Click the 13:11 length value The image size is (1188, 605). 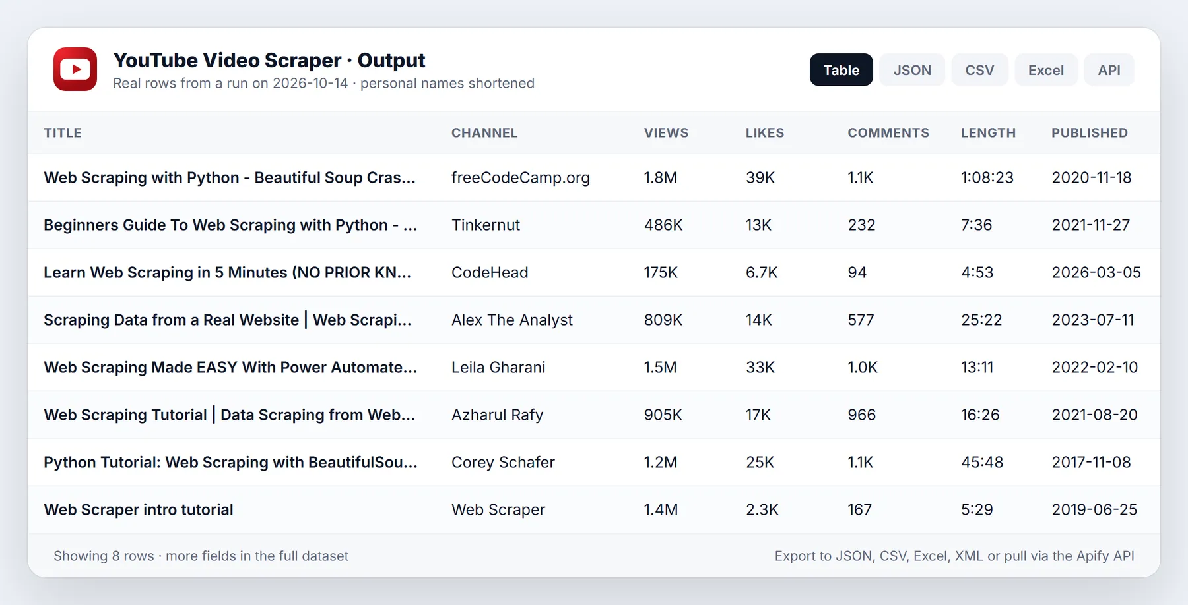(x=977, y=368)
